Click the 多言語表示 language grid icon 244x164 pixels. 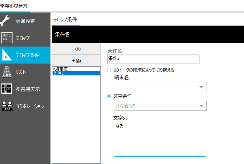[x=7, y=89]
